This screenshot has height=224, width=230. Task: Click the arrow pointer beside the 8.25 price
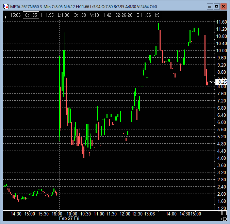(x=211, y=82)
